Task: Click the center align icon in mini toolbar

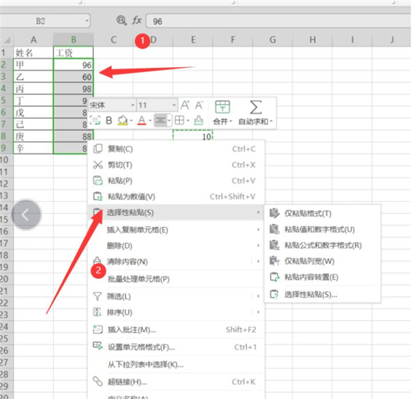Action: pyautogui.click(x=160, y=121)
